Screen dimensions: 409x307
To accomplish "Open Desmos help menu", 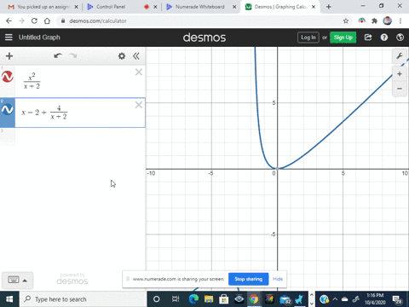I will (x=384, y=38).
